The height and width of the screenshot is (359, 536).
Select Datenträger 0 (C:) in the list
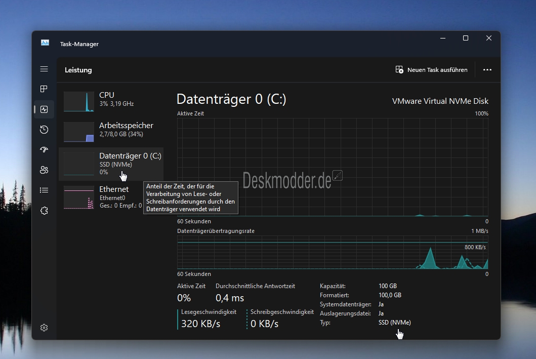111,164
